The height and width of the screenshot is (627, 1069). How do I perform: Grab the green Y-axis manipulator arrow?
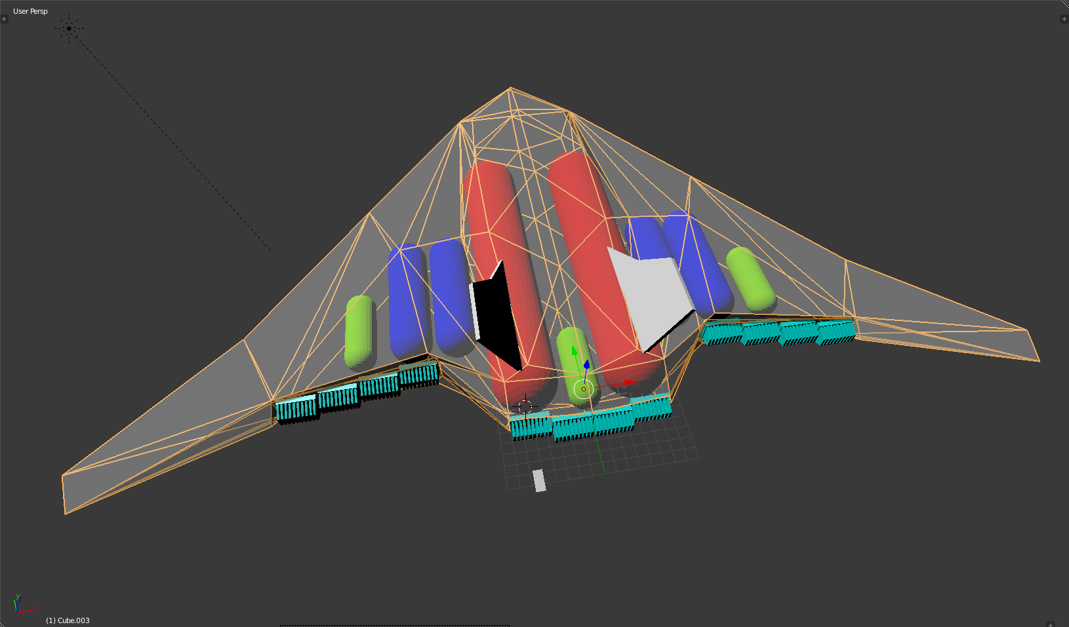point(575,352)
